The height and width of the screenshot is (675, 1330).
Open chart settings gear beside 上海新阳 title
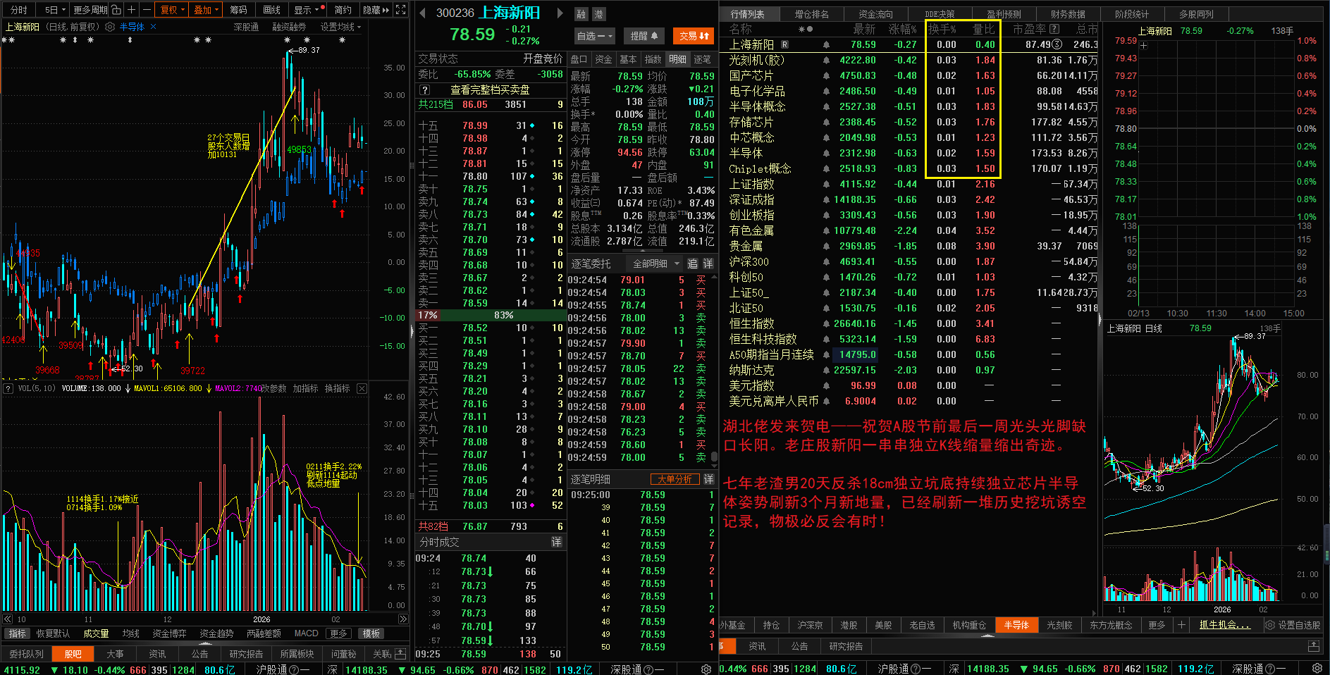[x=110, y=27]
